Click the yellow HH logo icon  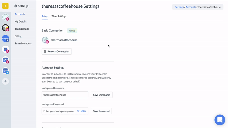(x=5, y=6)
